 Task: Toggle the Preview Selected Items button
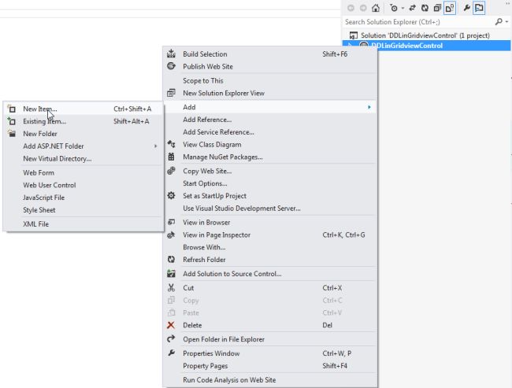pos(479,8)
